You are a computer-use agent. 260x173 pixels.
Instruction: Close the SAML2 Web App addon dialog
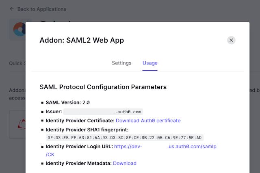[x=231, y=40]
